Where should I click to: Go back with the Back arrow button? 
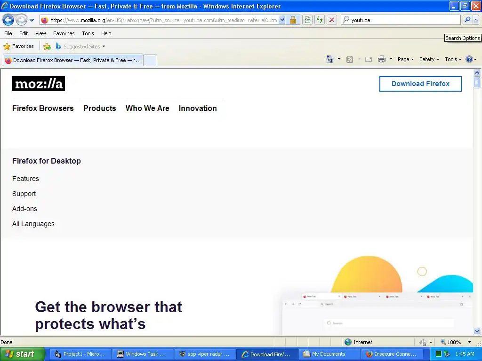(8, 20)
